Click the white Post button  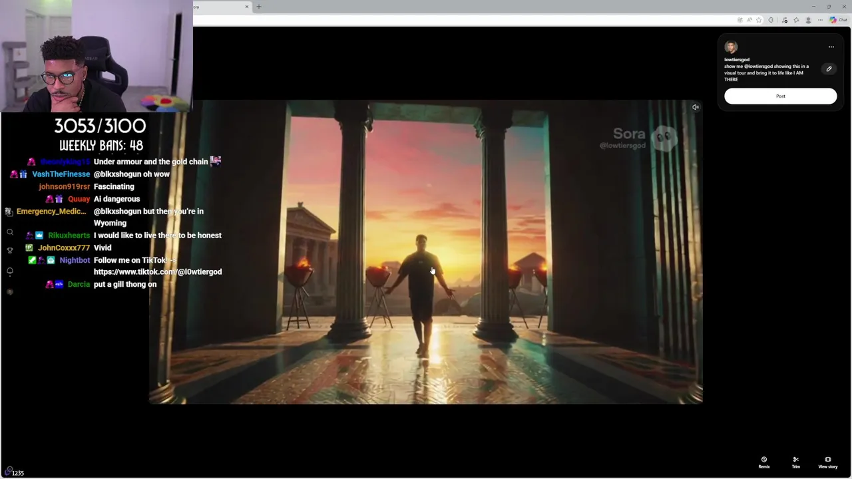780,96
